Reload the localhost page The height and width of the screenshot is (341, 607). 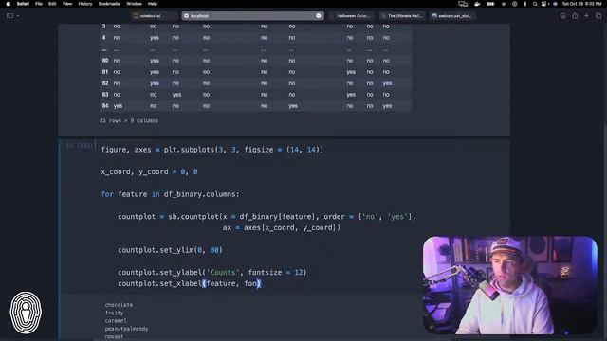click(x=319, y=16)
